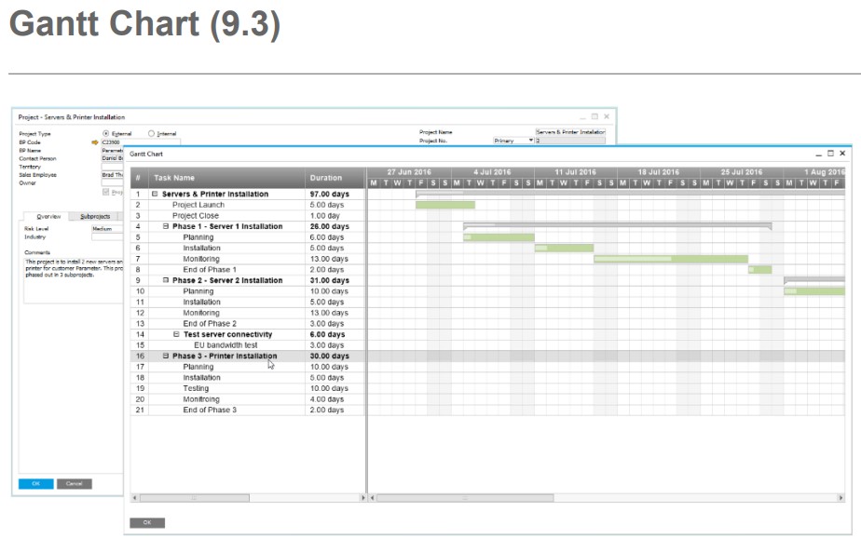
Task: Click OK in the Gantt Chart window
Action: point(146,522)
